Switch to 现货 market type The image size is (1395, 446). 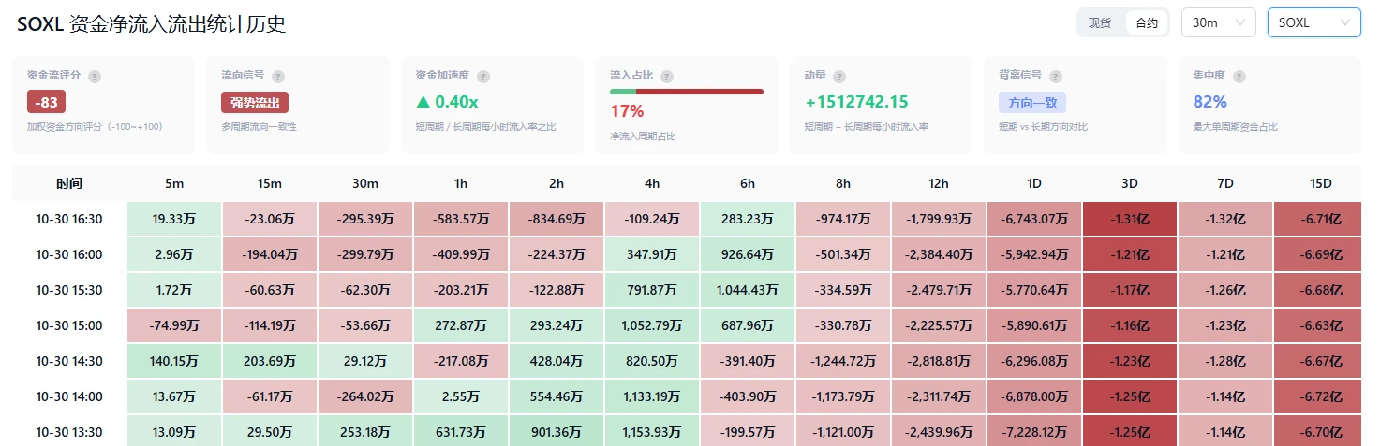[1100, 23]
